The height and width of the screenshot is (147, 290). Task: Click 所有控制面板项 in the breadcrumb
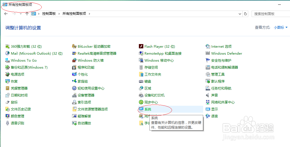tap(74, 14)
